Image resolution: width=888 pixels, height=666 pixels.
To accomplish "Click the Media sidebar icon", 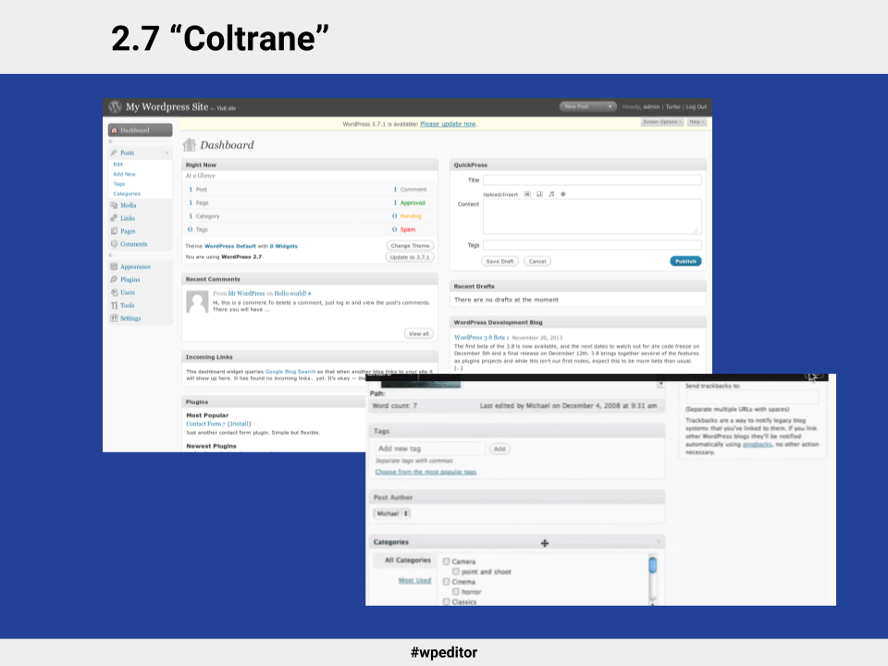I will click(x=114, y=205).
